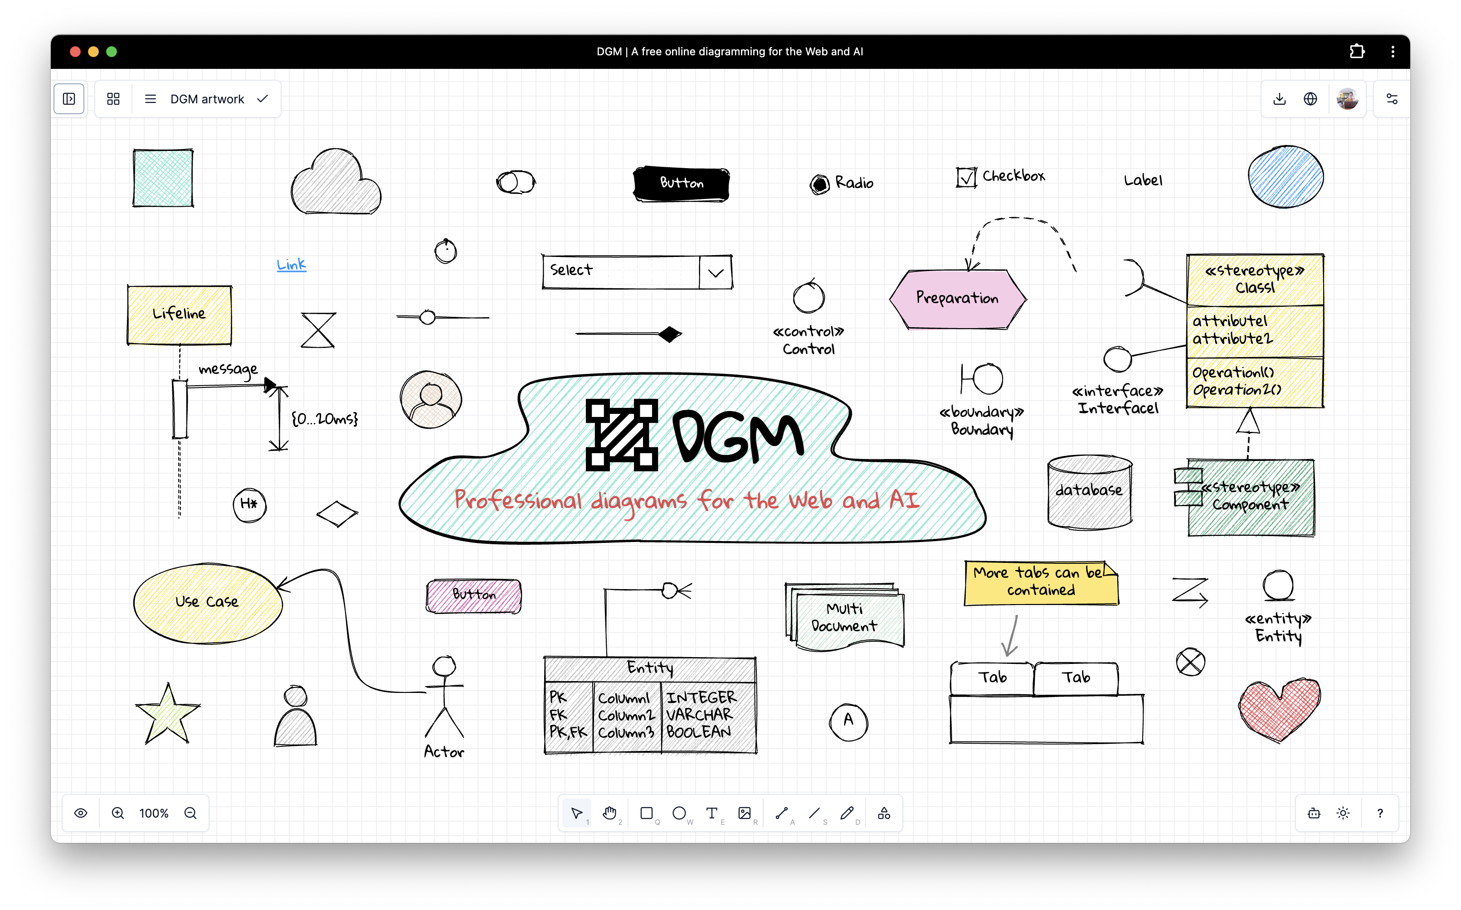Click the yellow Use Case ellipse

208,603
